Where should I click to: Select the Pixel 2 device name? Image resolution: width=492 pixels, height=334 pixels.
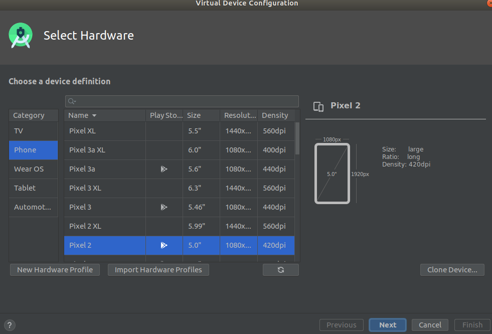[80, 245]
